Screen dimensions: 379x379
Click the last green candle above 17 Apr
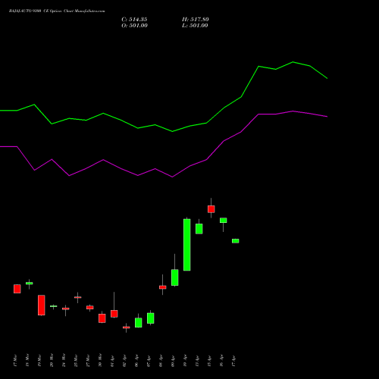click(x=236, y=241)
